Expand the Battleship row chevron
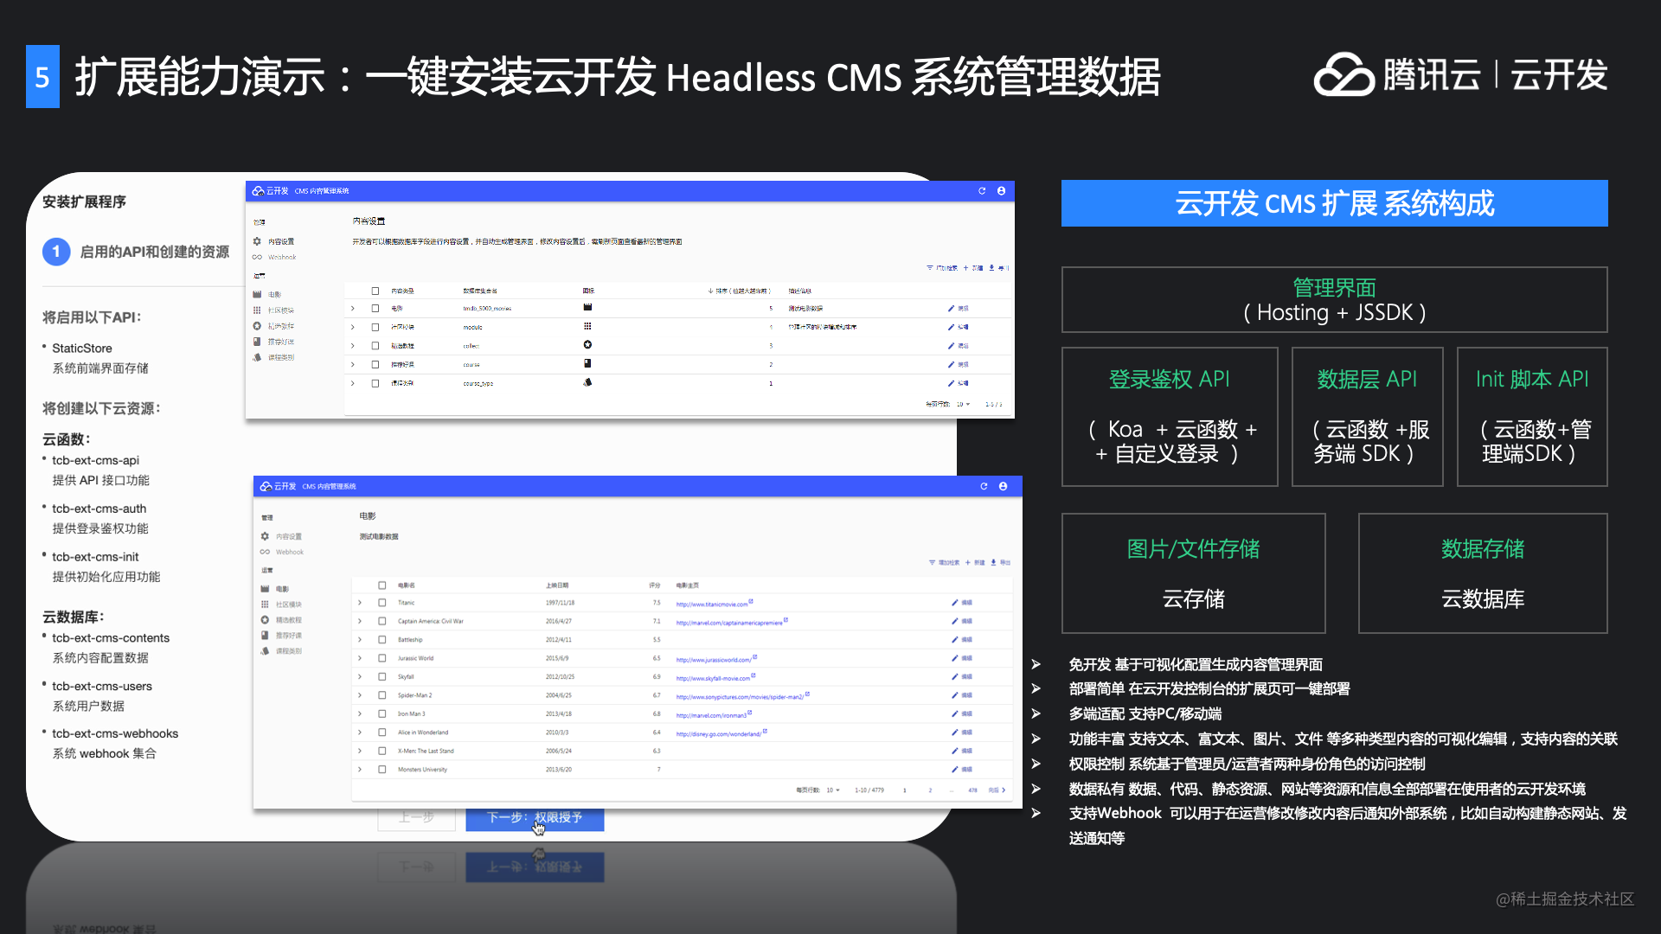Screen dimensions: 1661x934 360,640
